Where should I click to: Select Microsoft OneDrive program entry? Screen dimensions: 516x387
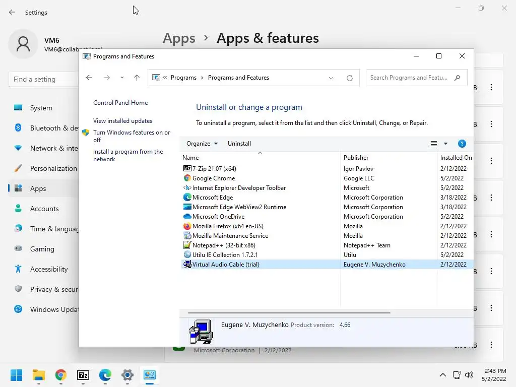[x=218, y=217]
